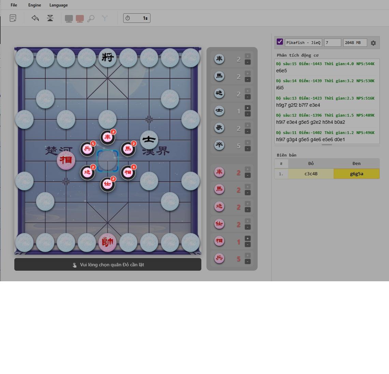
Task: Select move g6g5a in the move list
Action: coord(356,174)
